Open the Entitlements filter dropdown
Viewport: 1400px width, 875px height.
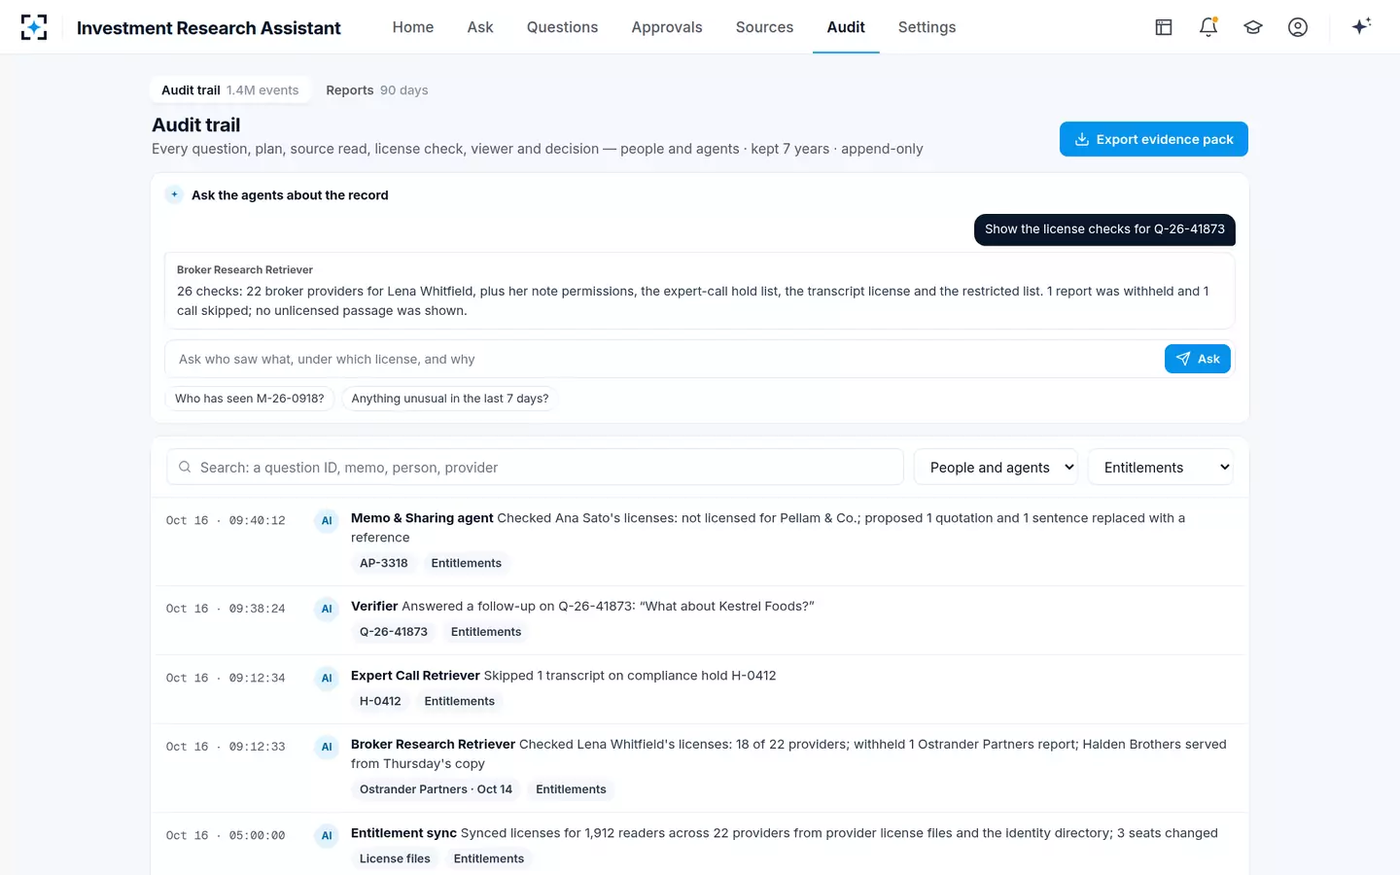1161,467
